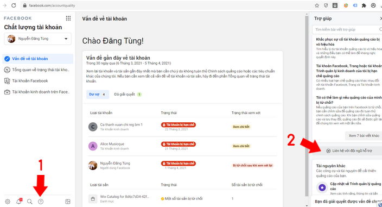Click the Alice Musicque account name
This screenshot has width=382, height=207.
click(112, 144)
